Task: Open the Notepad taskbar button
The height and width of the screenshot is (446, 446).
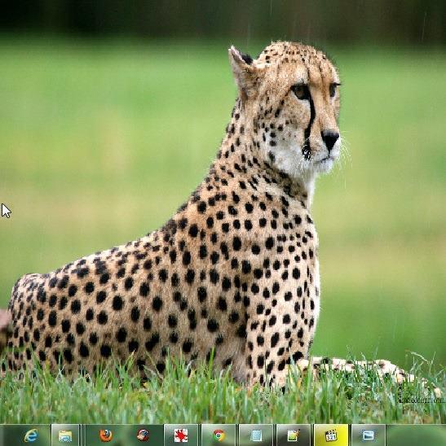Action: tap(256, 435)
